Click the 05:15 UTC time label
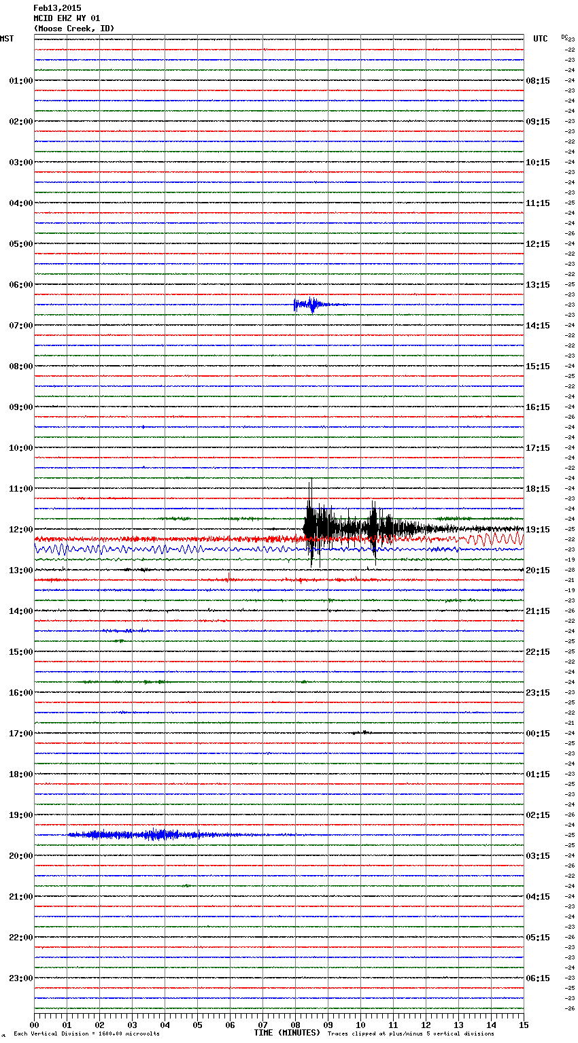578x1043 pixels. click(x=538, y=938)
